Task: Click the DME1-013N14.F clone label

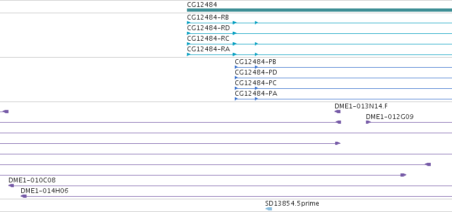Action: click(361, 106)
